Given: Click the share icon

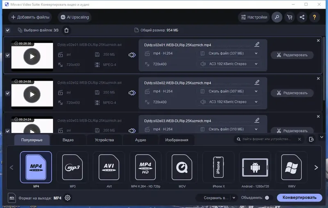Looking at the screenshot, I should (x=302, y=17).
